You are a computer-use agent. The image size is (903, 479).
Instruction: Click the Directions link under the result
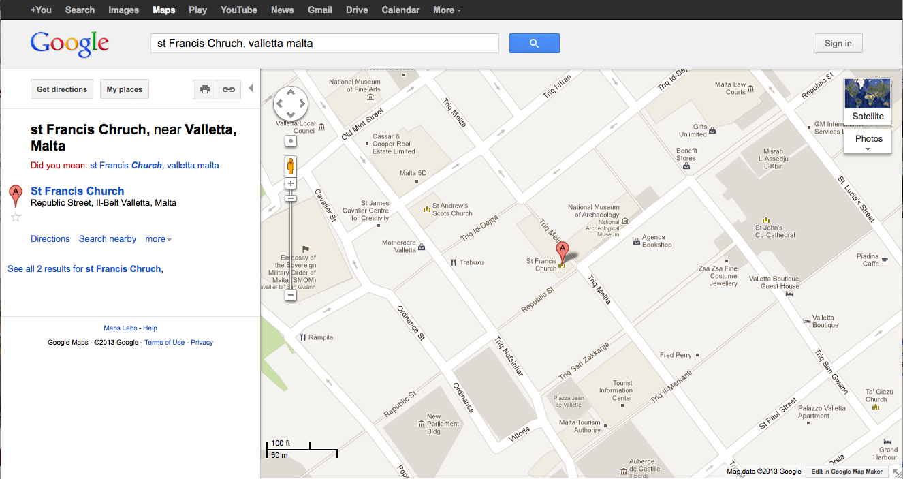[50, 239]
